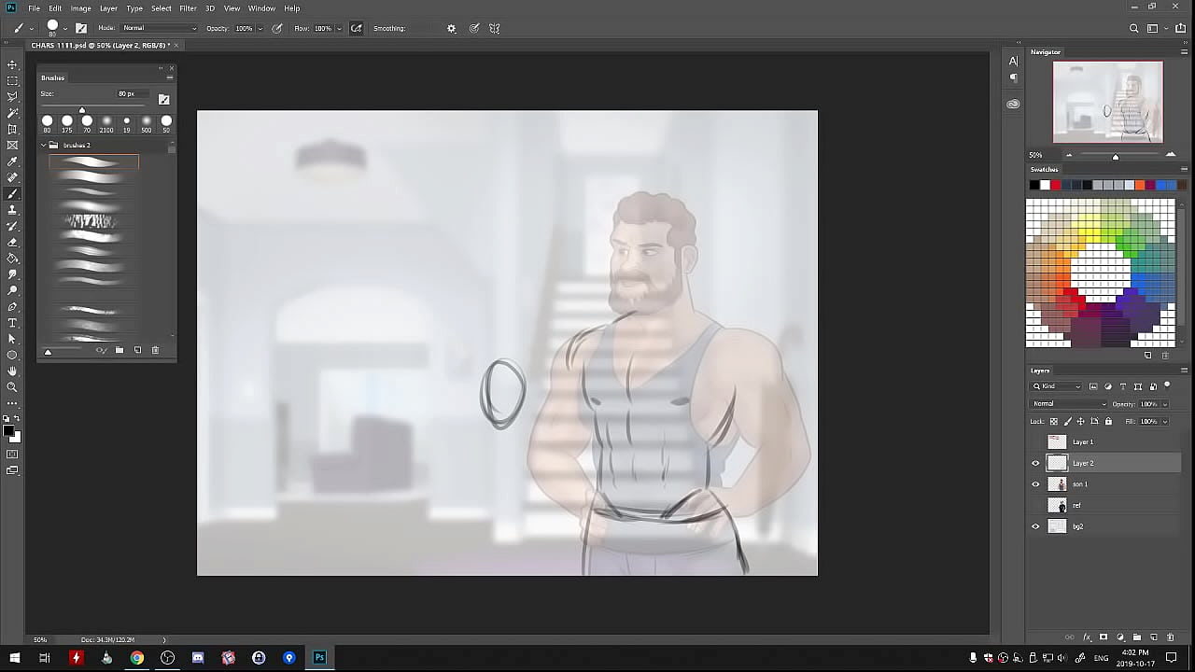Select the Eraser tool in the toolbar
This screenshot has width=1195, height=672.
[12, 242]
